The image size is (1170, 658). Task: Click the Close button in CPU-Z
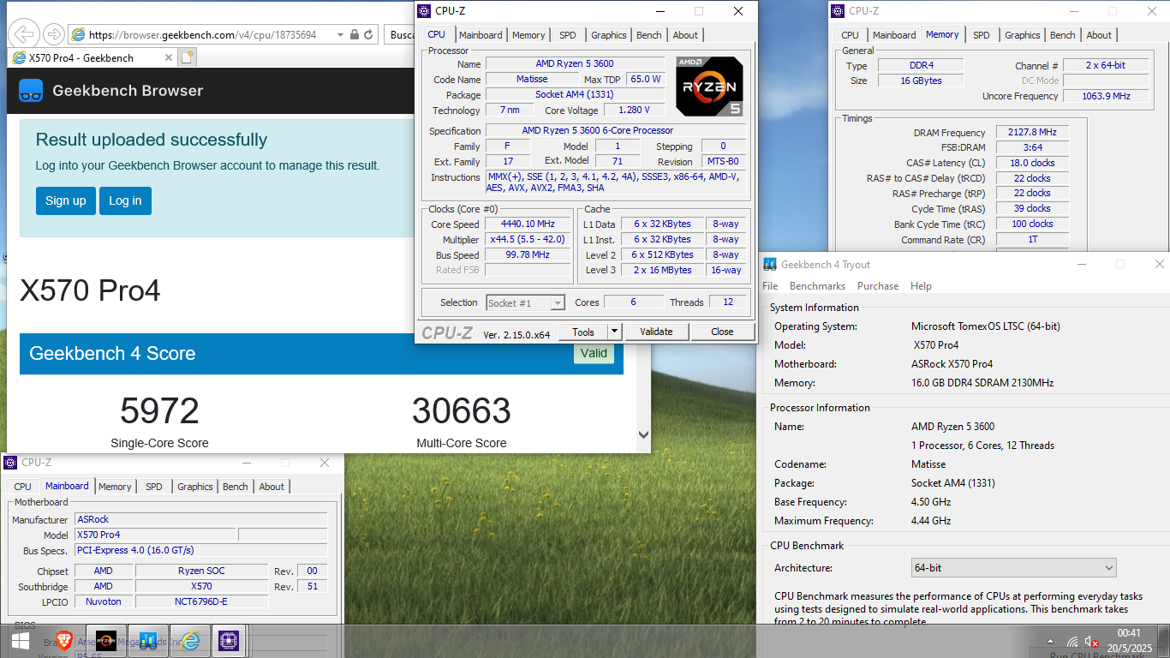tap(722, 332)
